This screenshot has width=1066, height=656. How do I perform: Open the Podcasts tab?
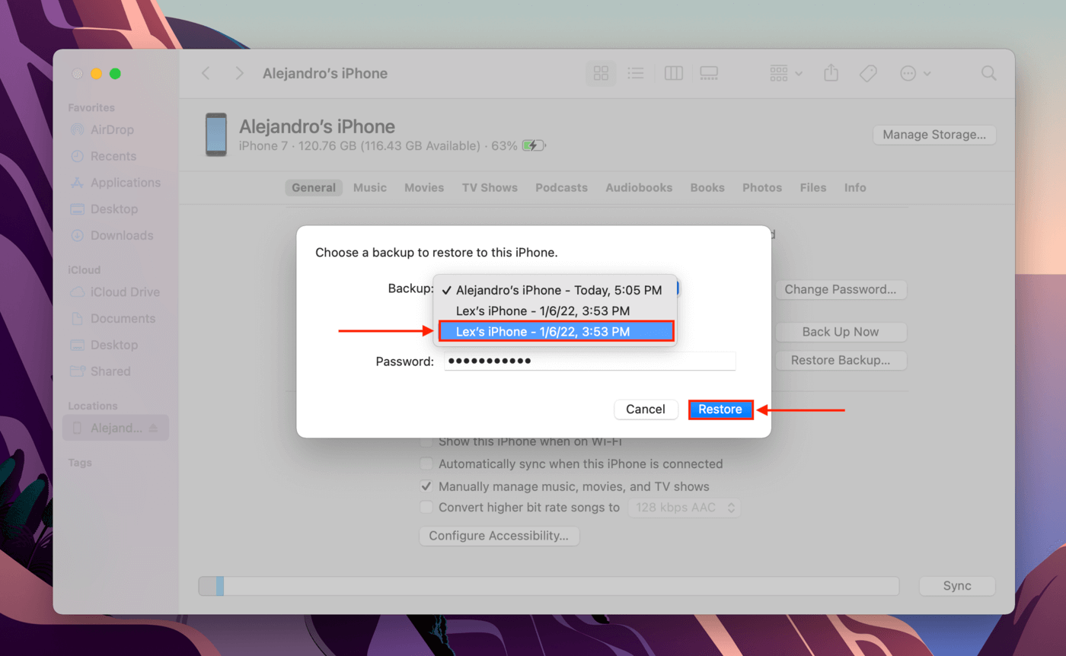coord(561,188)
